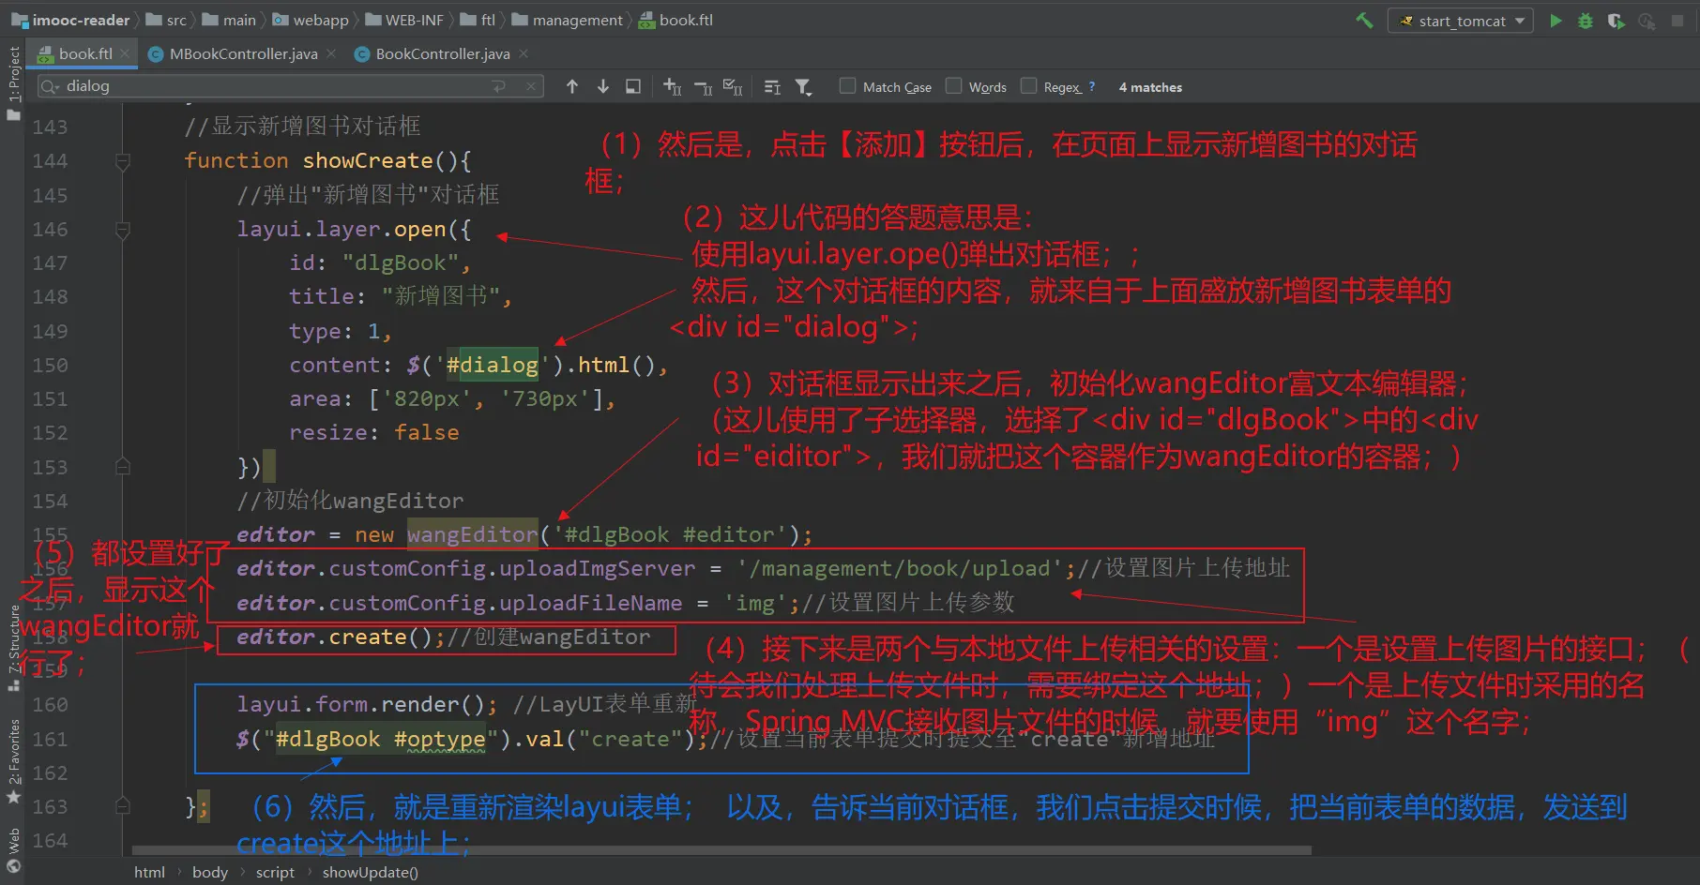Click webapp in the navigation bar

[x=321, y=20]
